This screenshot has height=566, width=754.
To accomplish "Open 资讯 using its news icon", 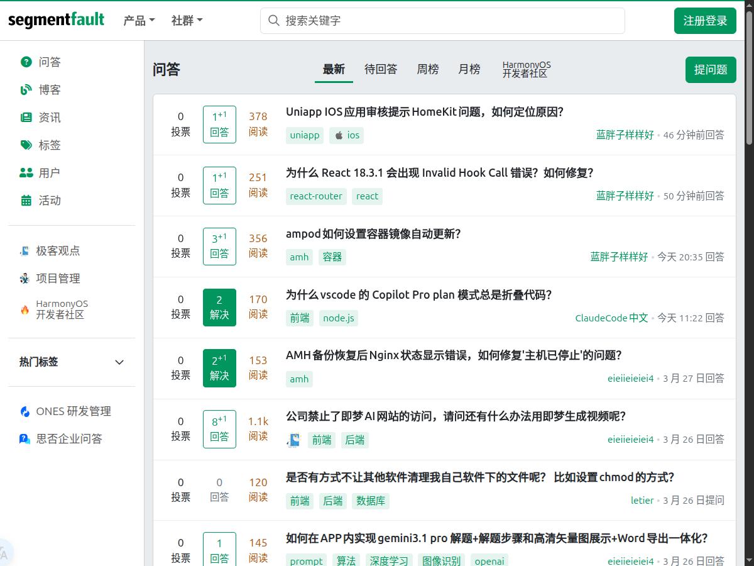I will [x=25, y=117].
